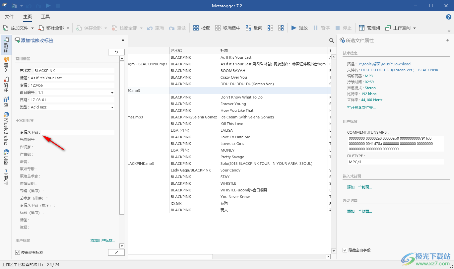The width and height of the screenshot is (454, 269).
Task: Toggle the 隐藏空白字段 checkbox
Action: 345,250
